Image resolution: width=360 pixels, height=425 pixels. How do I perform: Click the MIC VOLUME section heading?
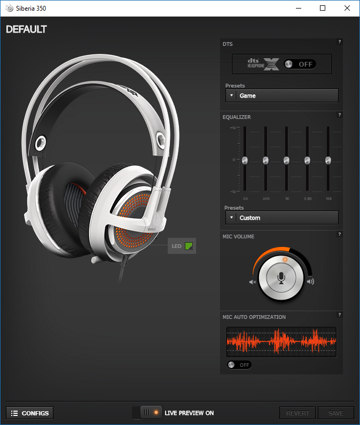pyautogui.click(x=238, y=237)
